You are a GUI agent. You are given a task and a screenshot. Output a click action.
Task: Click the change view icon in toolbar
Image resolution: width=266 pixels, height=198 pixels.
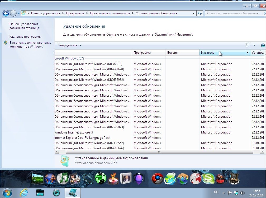tap(248, 45)
